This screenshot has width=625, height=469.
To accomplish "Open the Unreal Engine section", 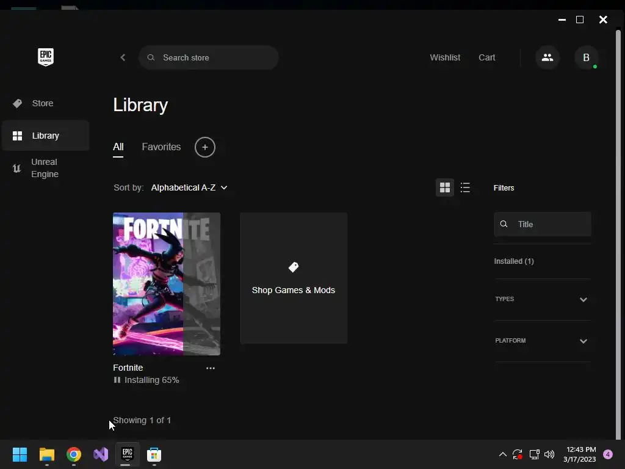I will [x=45, y=168].
